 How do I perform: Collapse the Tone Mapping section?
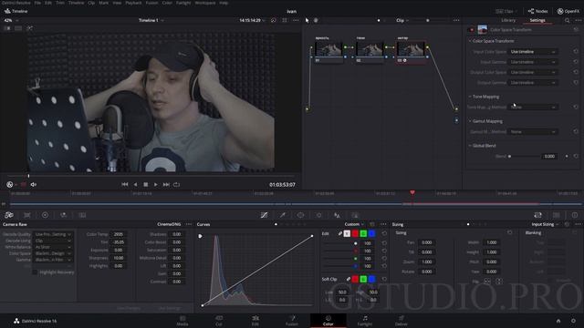click(470, 97)
